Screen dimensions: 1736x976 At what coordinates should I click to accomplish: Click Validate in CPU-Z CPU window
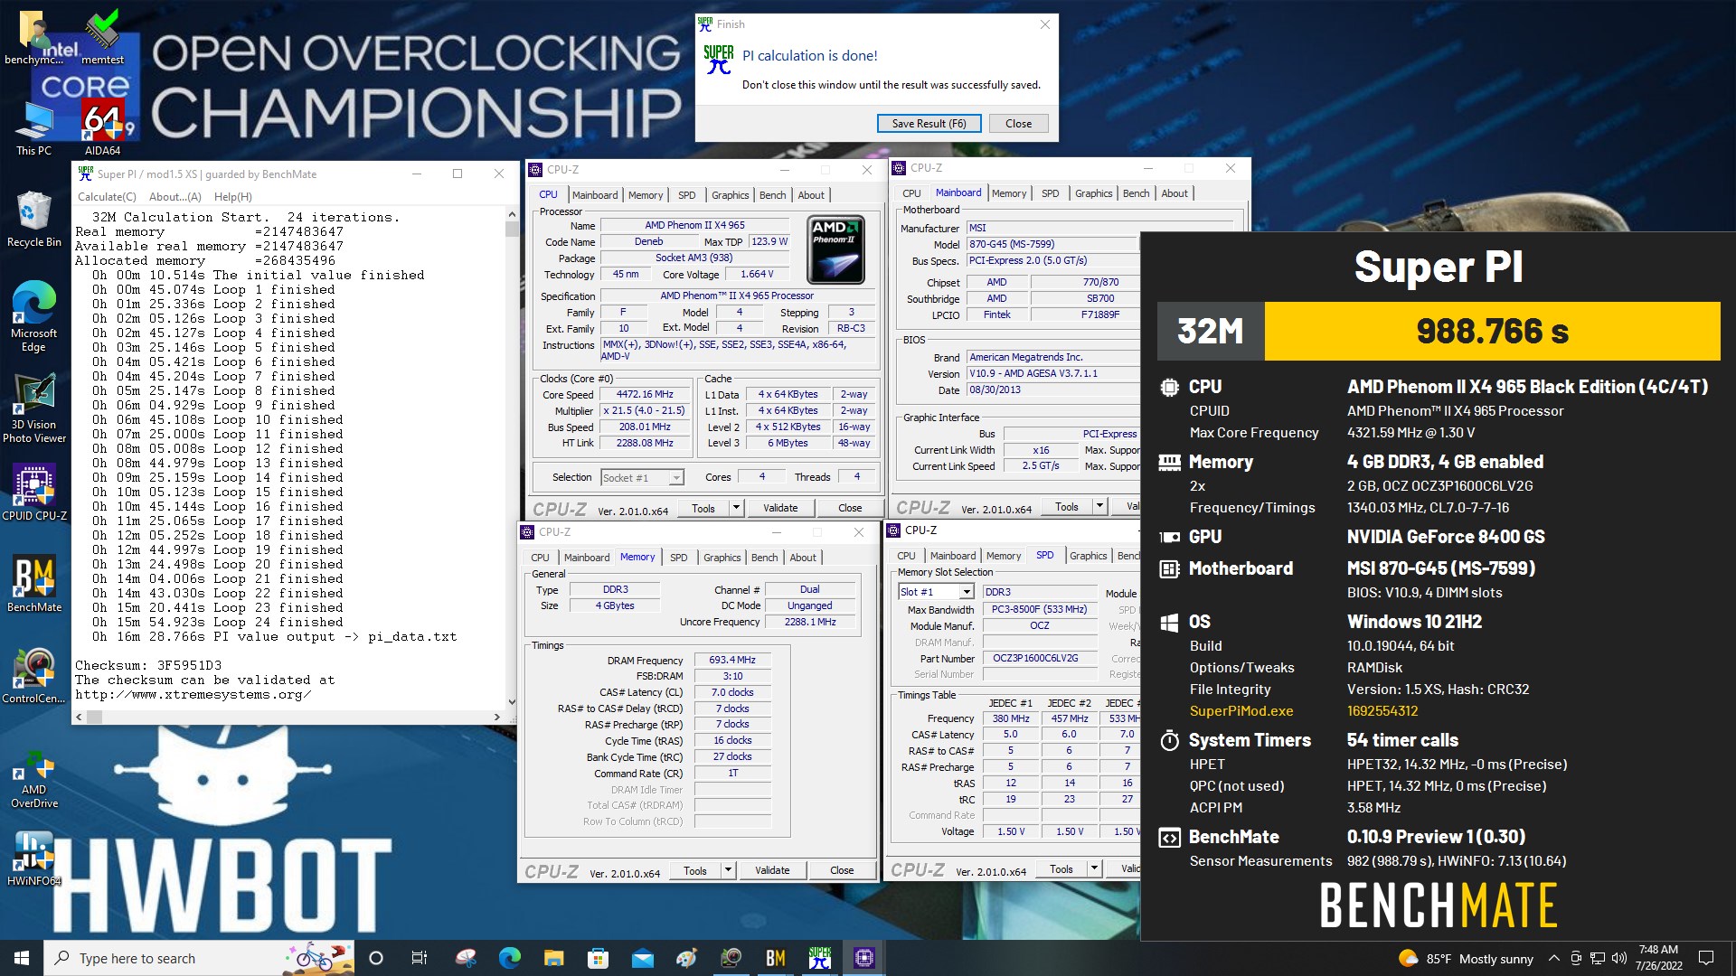(x=780, y=508)
